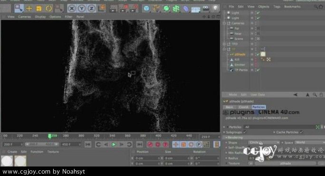Select the first white material thumbnail
Screen dimensions: 325x176
pyautogui.click(x=7, y=160)
